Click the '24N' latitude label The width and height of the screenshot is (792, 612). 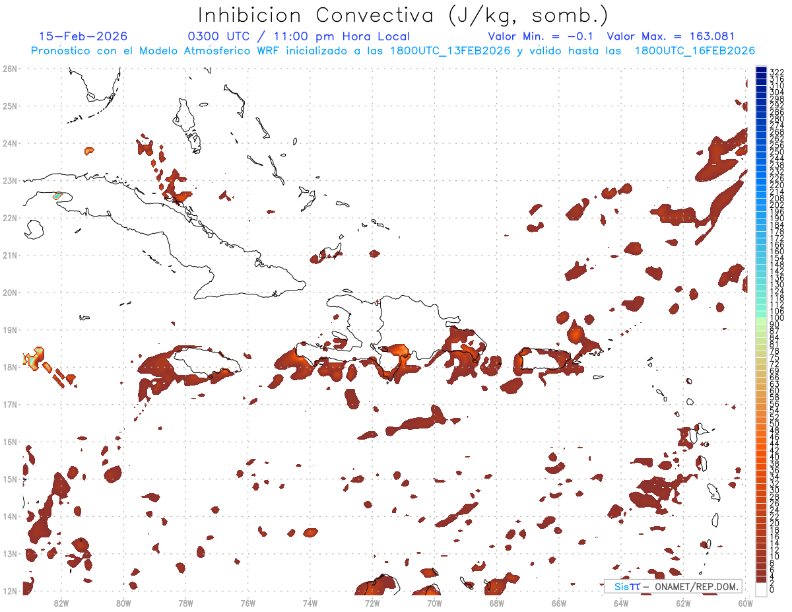coord(9,143)
